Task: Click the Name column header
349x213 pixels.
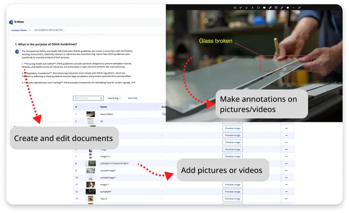Action: (x=104, y=107)
